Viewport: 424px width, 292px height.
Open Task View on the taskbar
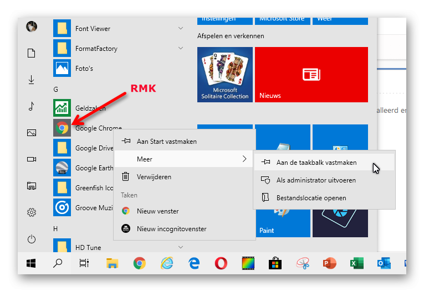(84, 263)
